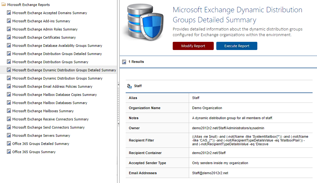Open Send Connectors Summary report
317x183 pixels.
[x=48, y=127]
